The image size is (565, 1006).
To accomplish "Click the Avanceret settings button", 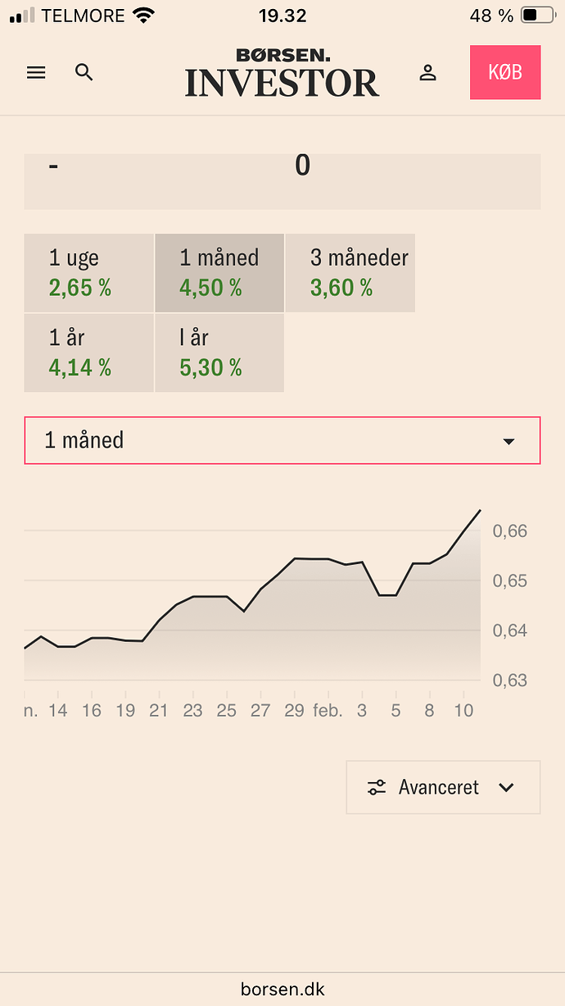I will pyautogui.click(x=443, y=788).
